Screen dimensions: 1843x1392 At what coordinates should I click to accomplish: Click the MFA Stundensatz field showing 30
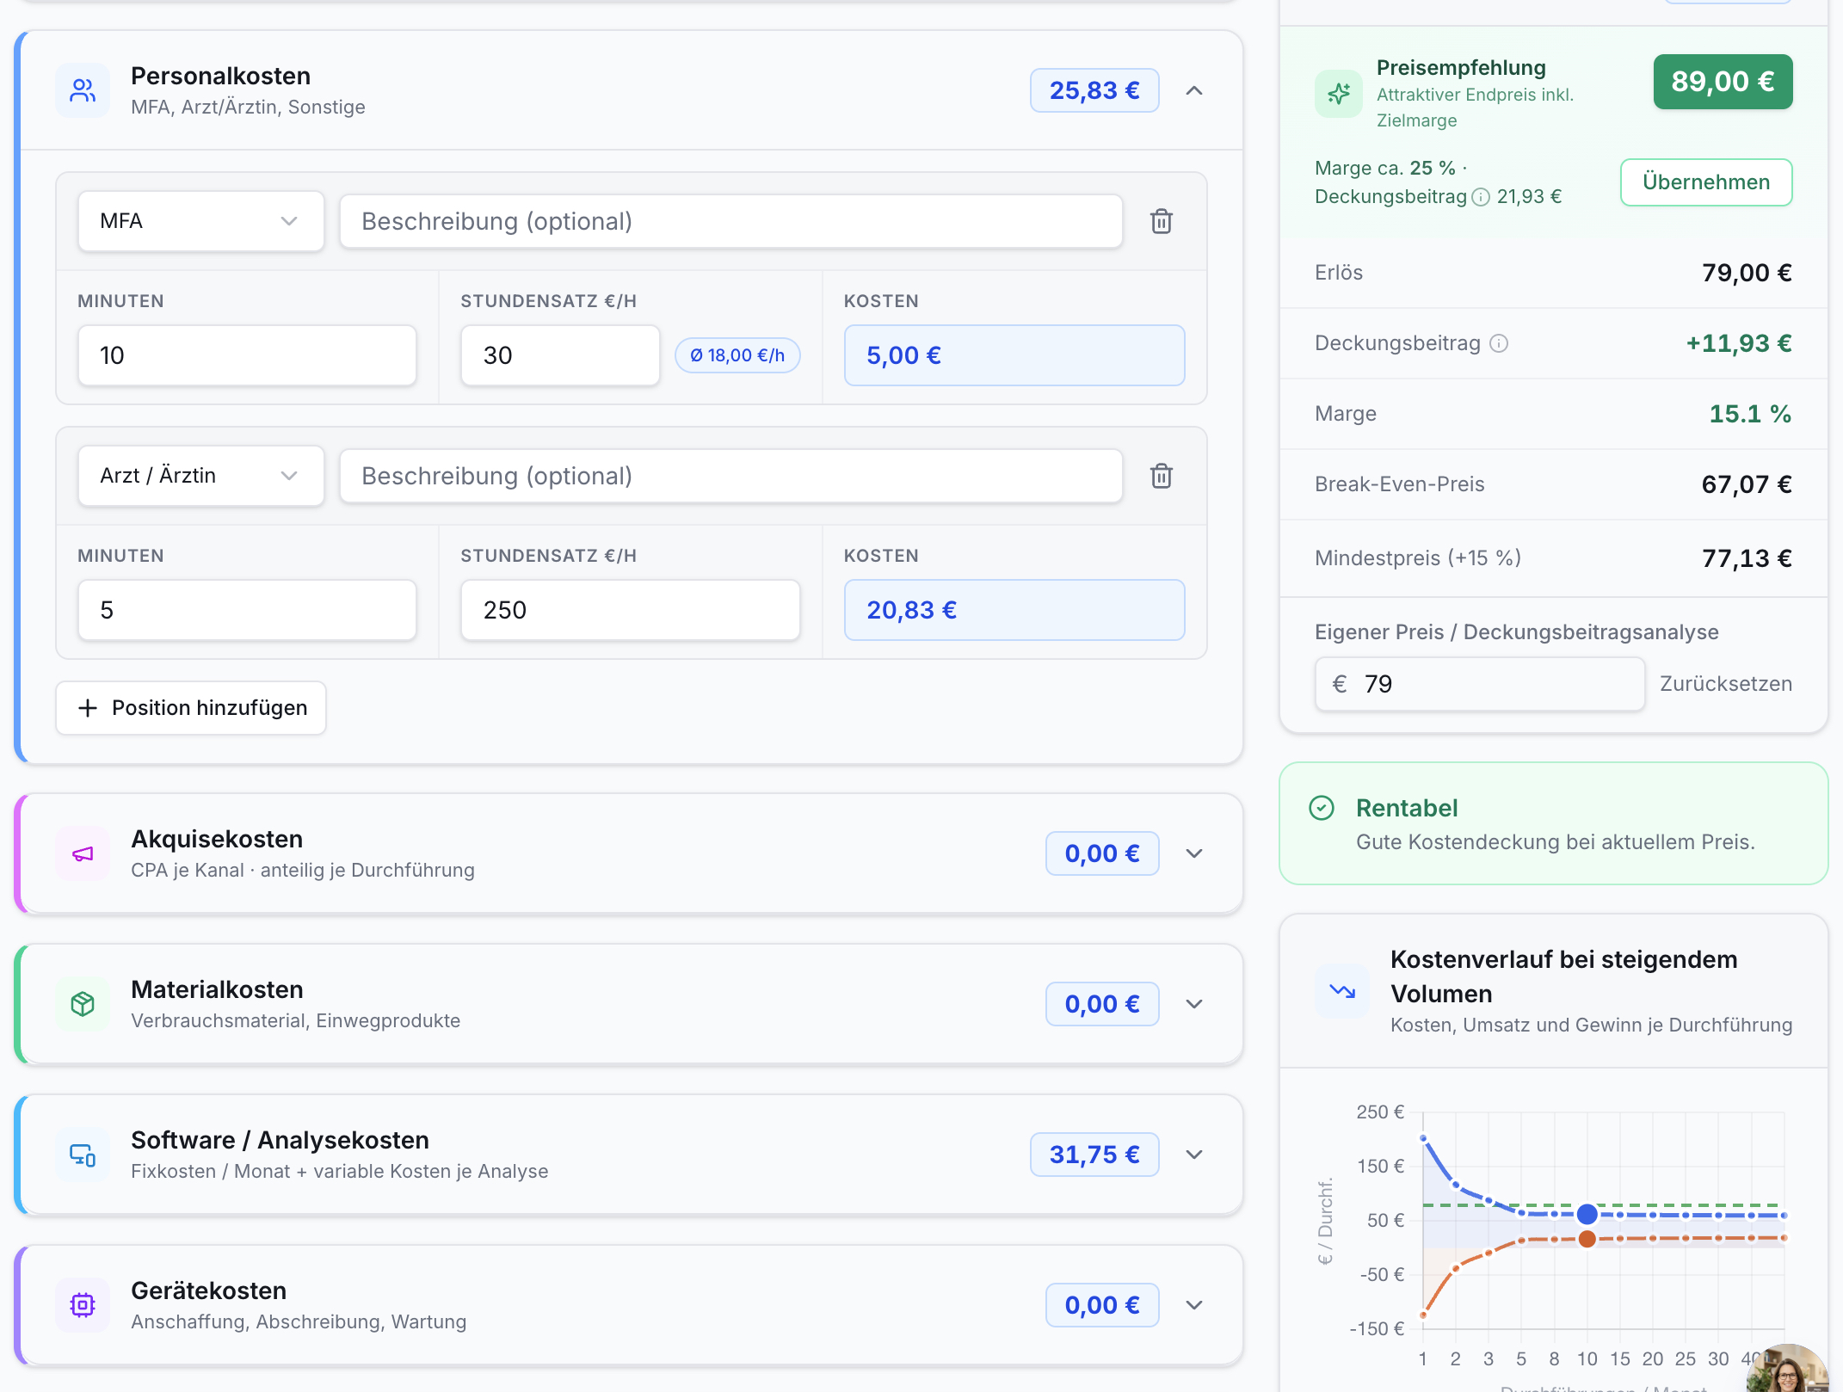(560, 355)
